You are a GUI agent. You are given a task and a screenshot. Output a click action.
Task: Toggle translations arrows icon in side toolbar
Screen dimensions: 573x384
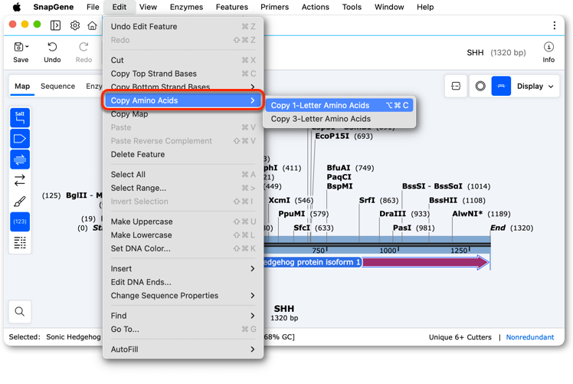(20, 180)
